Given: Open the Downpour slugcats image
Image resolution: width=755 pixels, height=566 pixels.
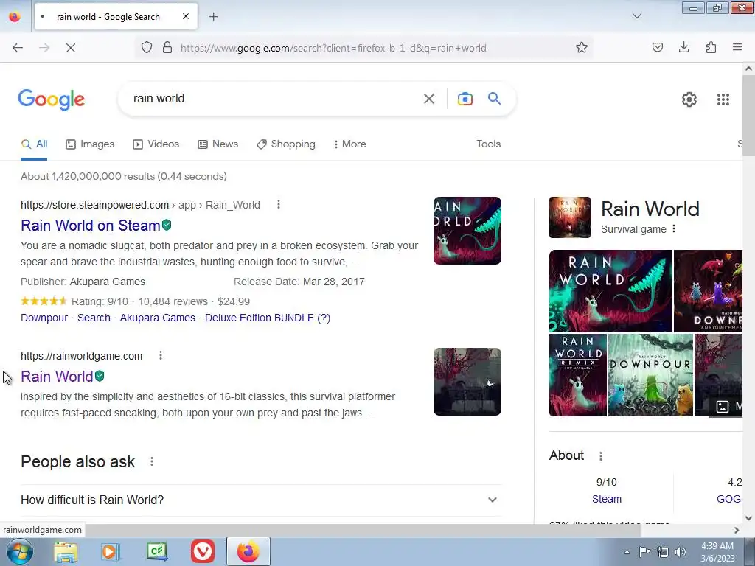Looking at the screenshot, I should pos(650,375).
